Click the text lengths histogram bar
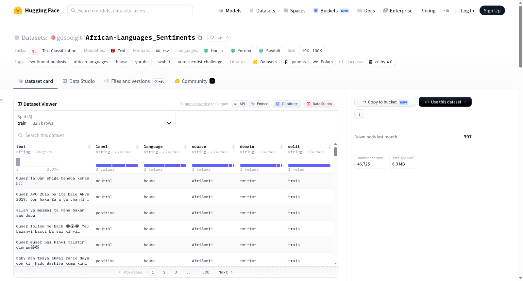This screenshot has height=281, width=523. (x=18, y=162)
